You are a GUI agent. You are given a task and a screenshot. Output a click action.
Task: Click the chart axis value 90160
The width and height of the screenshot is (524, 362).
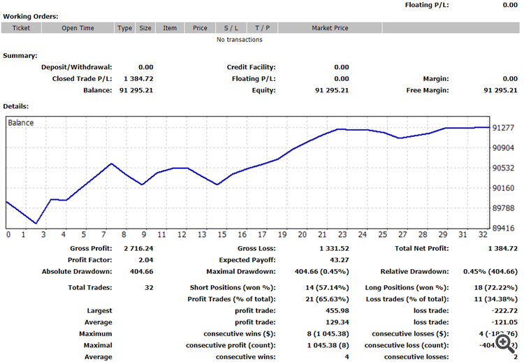click(503, 188)
